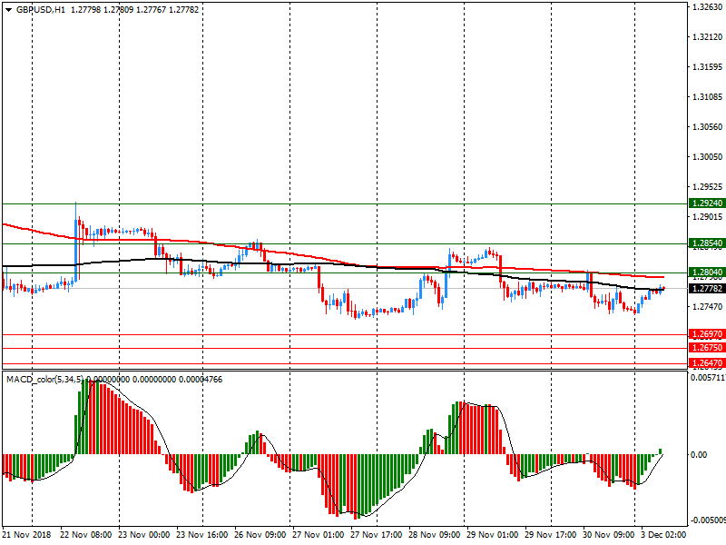The image size is (726, 545).
Task: Click the 1.32630 value on price scale
Action: point(706,7)
